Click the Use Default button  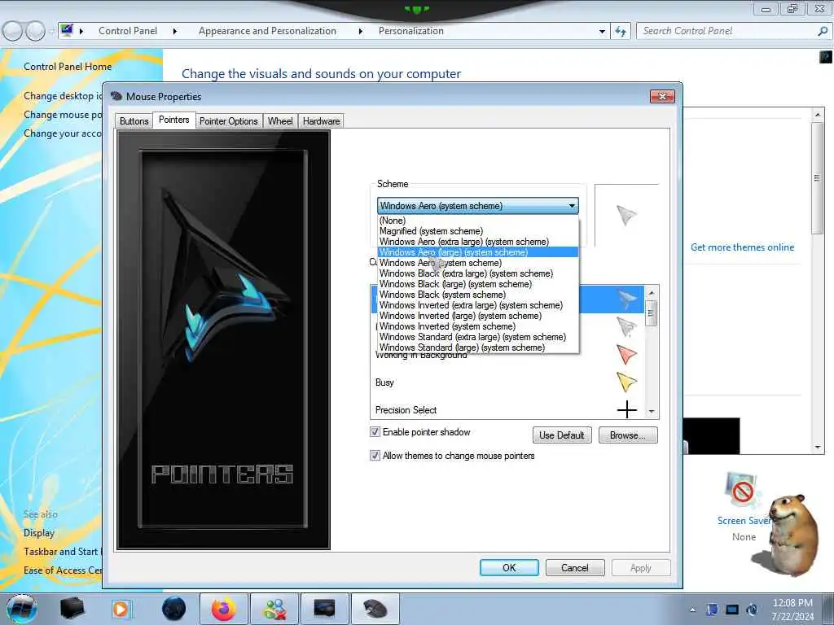tap(562, 435)
